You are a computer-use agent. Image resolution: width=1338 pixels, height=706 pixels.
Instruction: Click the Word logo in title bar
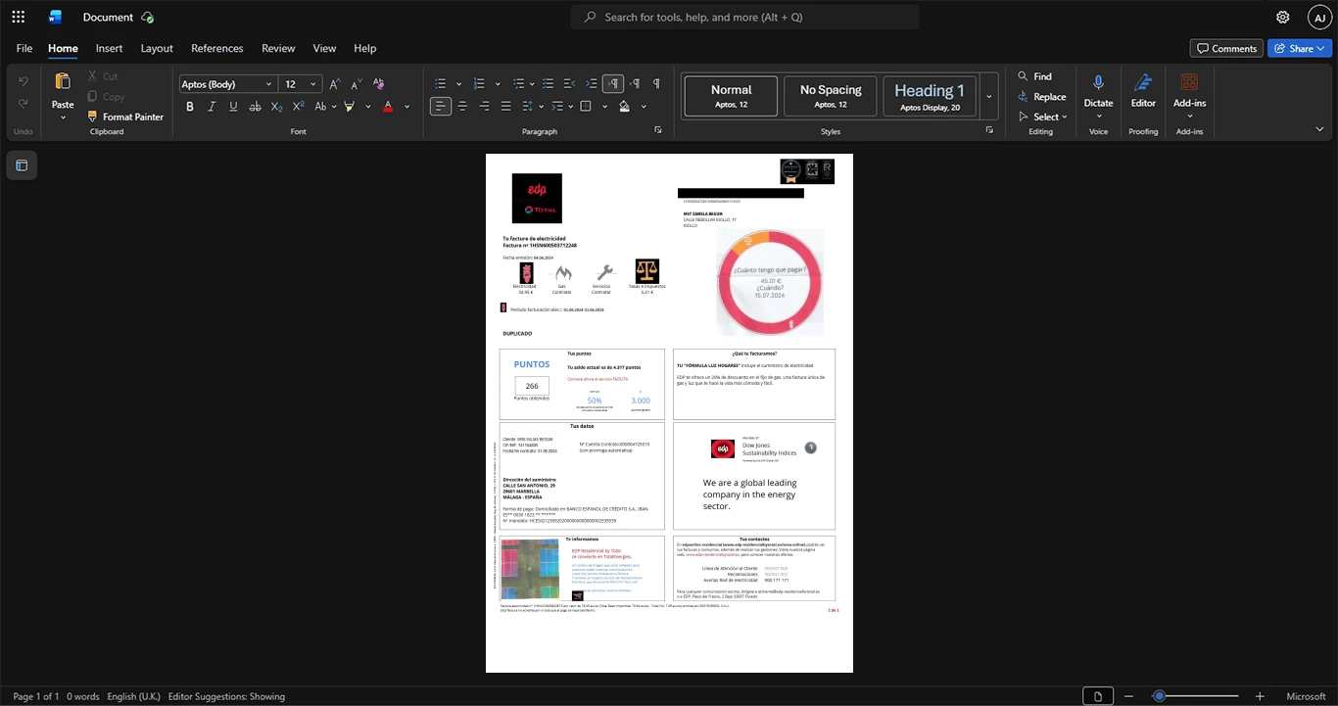55,17
